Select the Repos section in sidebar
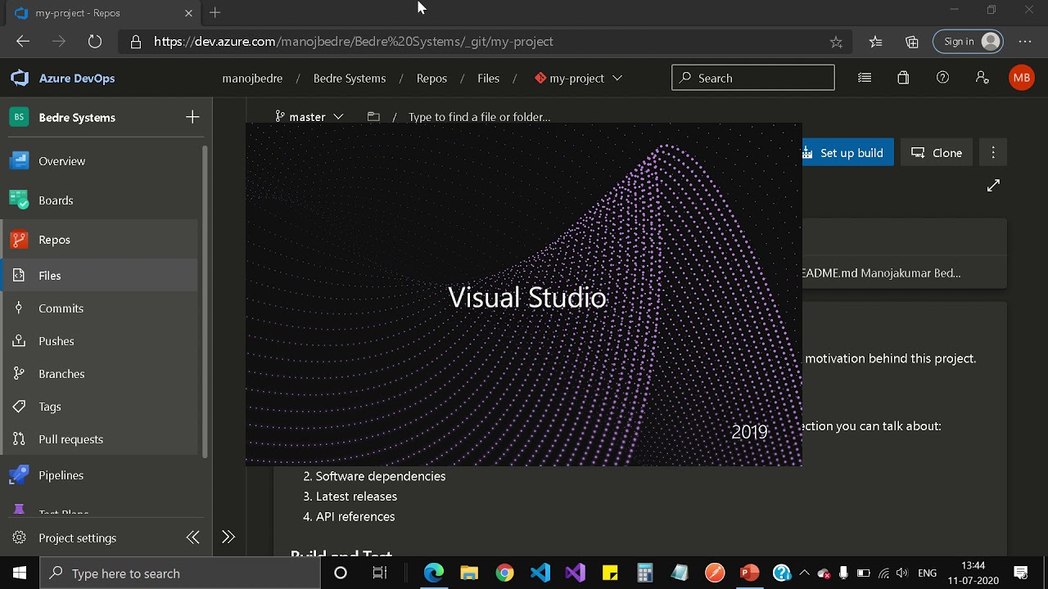The height and width of the screenshot is (589, 1048). click(x=98, y=240)
